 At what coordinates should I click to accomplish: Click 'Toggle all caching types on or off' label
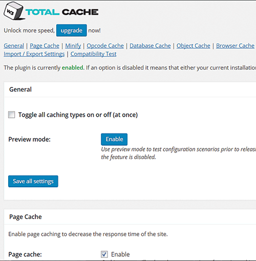click(x=78, y=115)
